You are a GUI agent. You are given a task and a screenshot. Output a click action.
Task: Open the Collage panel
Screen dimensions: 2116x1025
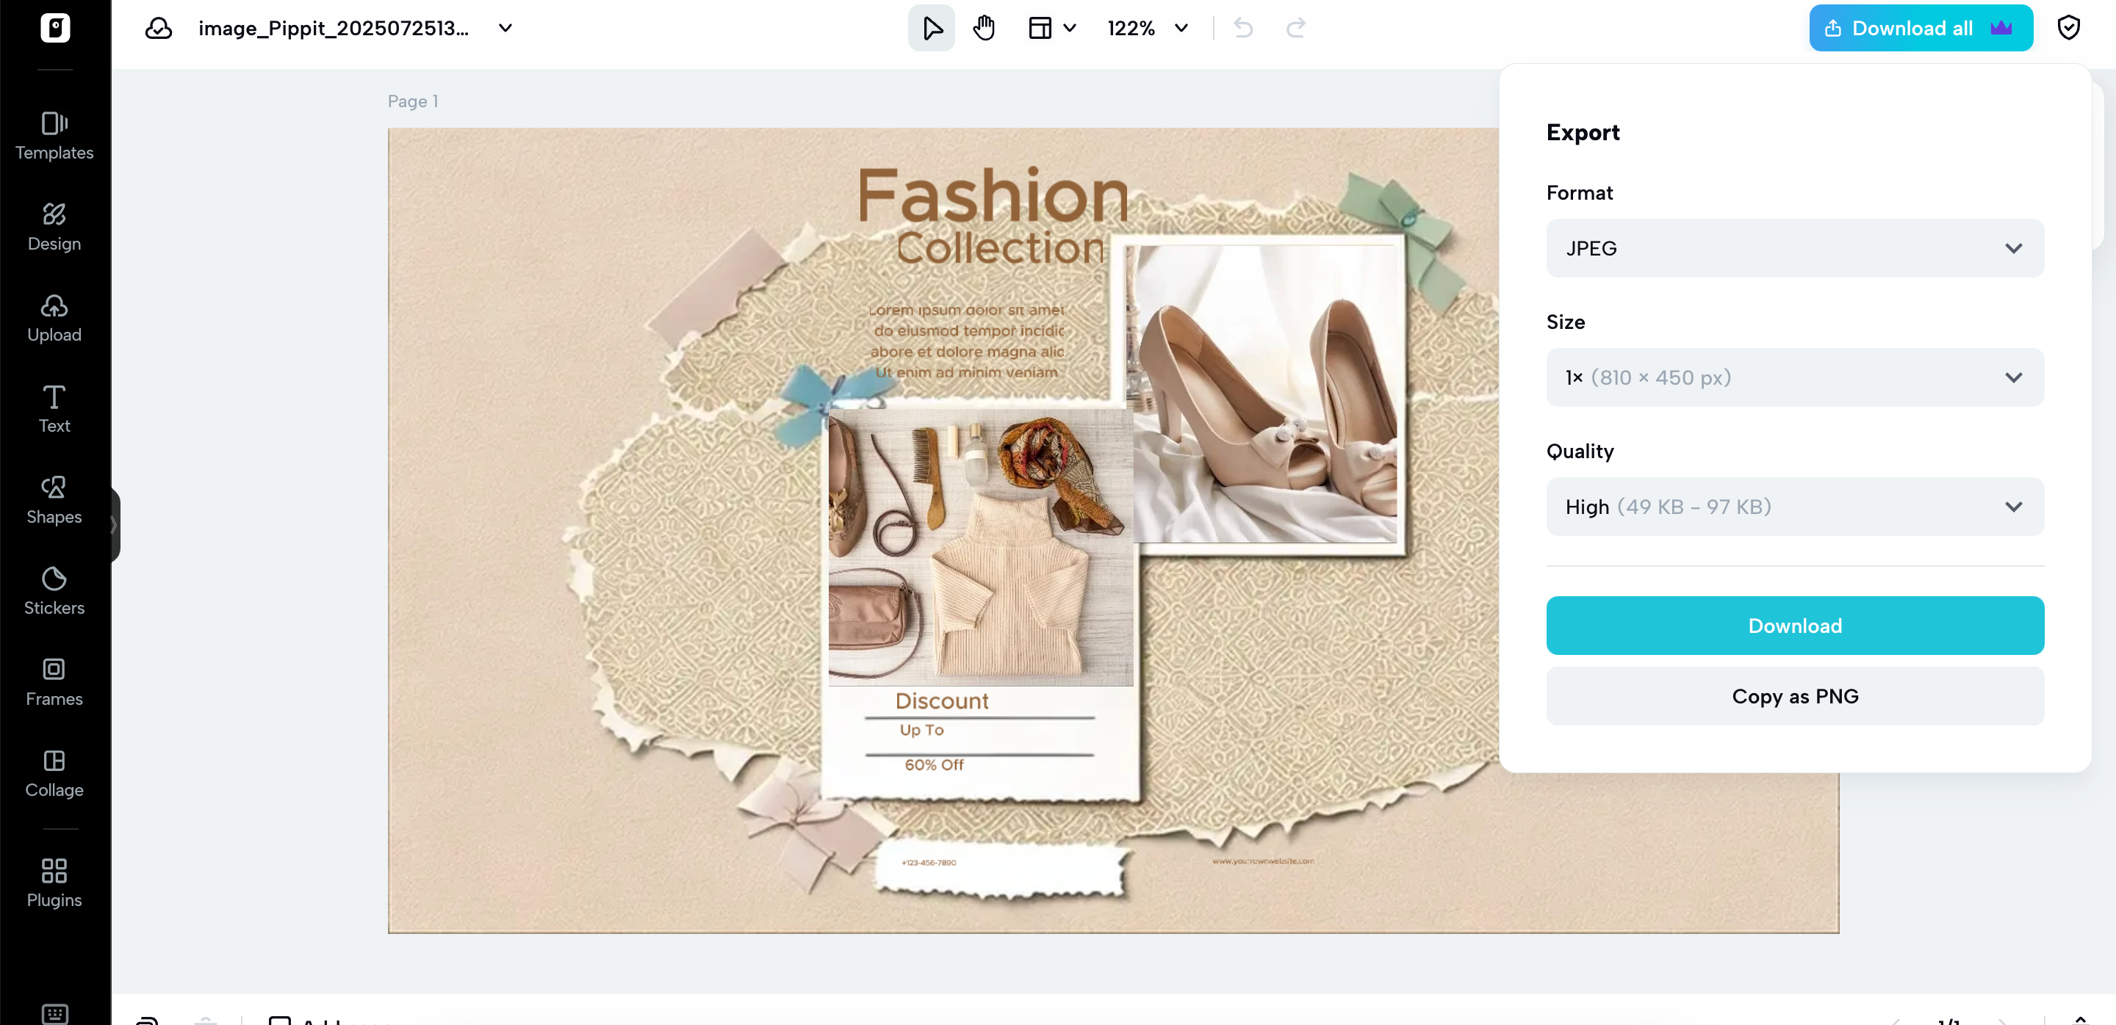click(x=54, y=774)
